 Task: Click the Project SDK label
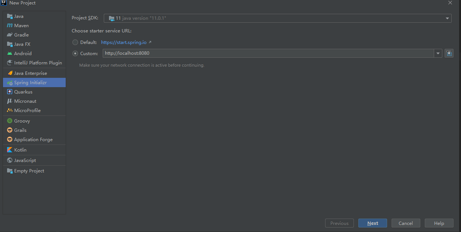(x=85, y=18)
